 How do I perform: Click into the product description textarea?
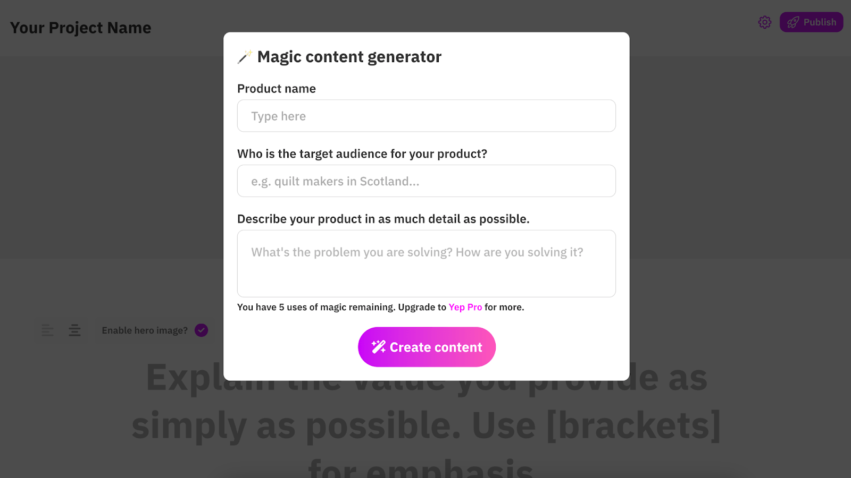426,263
